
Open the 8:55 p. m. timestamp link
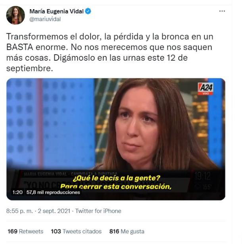click(x=19, y=211)
